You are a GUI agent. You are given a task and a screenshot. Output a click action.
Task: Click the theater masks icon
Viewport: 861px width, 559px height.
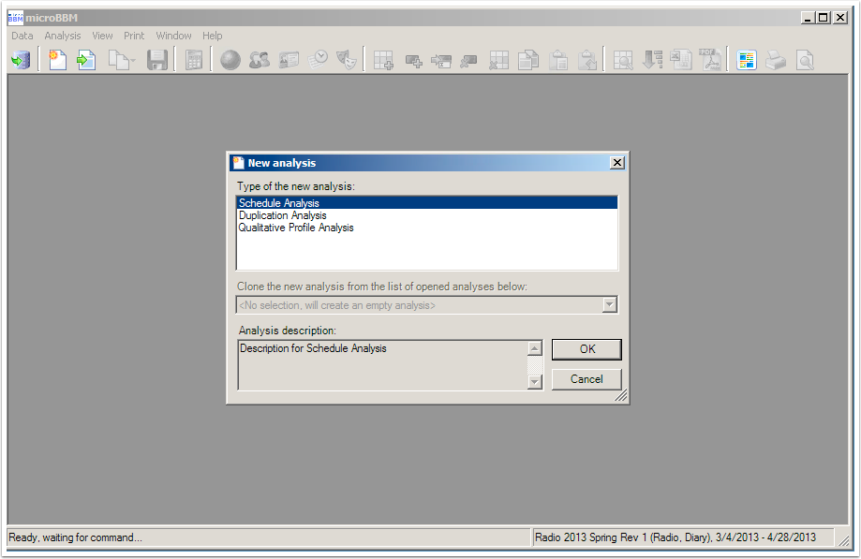pos(348,61)
